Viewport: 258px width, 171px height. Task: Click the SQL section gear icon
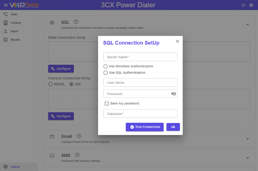[x=52, y=23]
